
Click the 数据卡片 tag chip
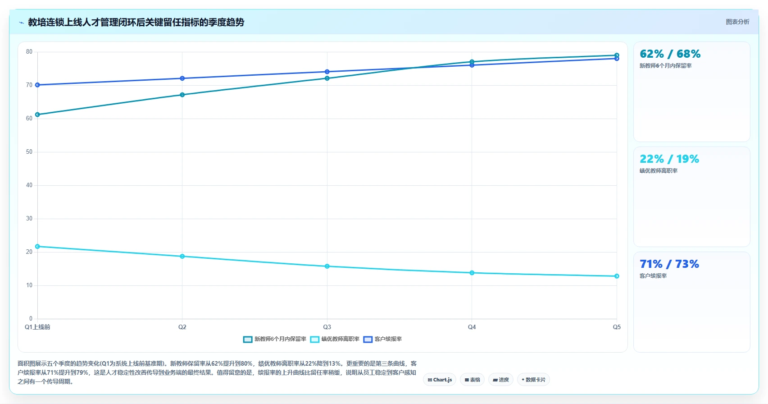533,380
